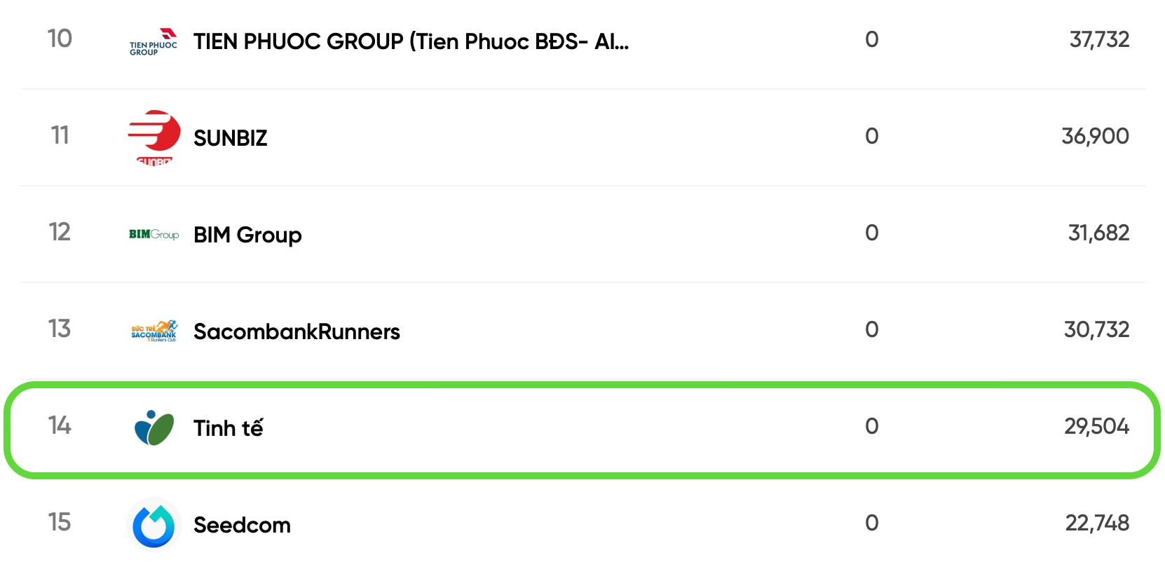Select the 36,900 value for SUNBIZ

click(x=1095, y=136)
